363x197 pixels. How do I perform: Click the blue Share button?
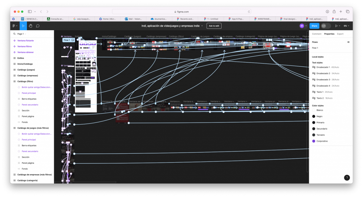pyautogui.click(x=314, y=26)
